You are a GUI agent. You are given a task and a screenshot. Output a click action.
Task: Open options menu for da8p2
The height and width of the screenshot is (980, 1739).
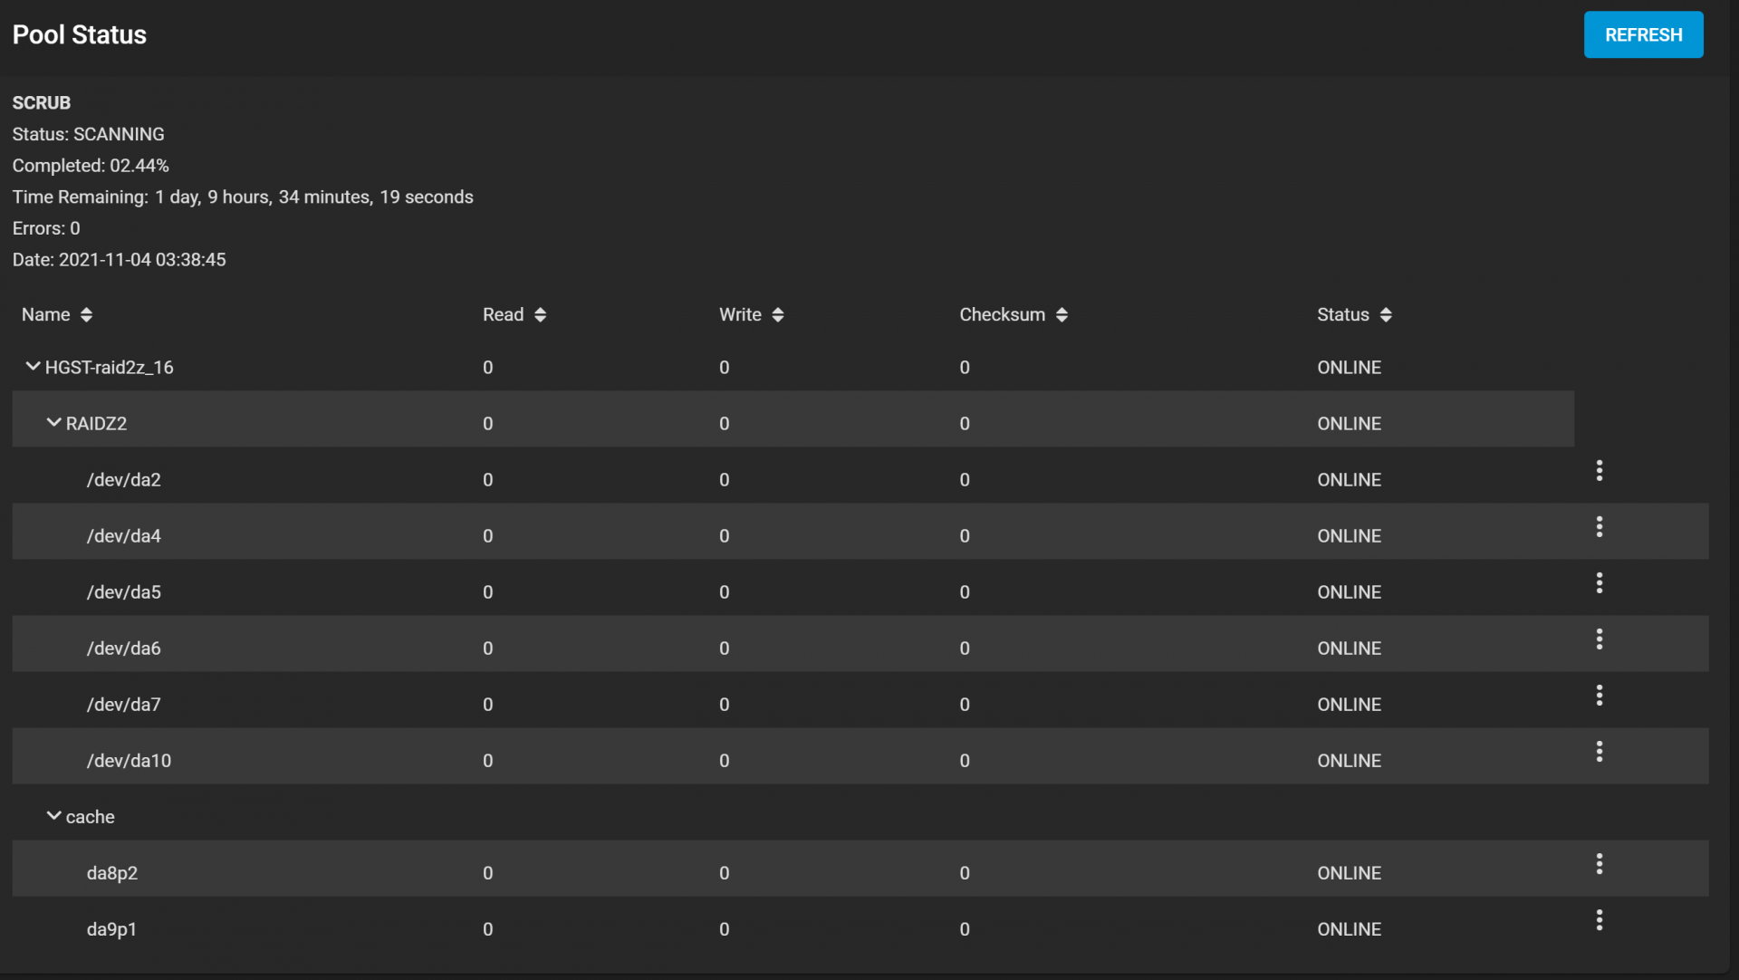1600,864
